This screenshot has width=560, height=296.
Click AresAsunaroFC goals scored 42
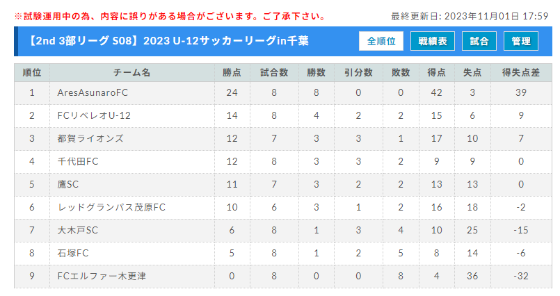pos(436,92)
